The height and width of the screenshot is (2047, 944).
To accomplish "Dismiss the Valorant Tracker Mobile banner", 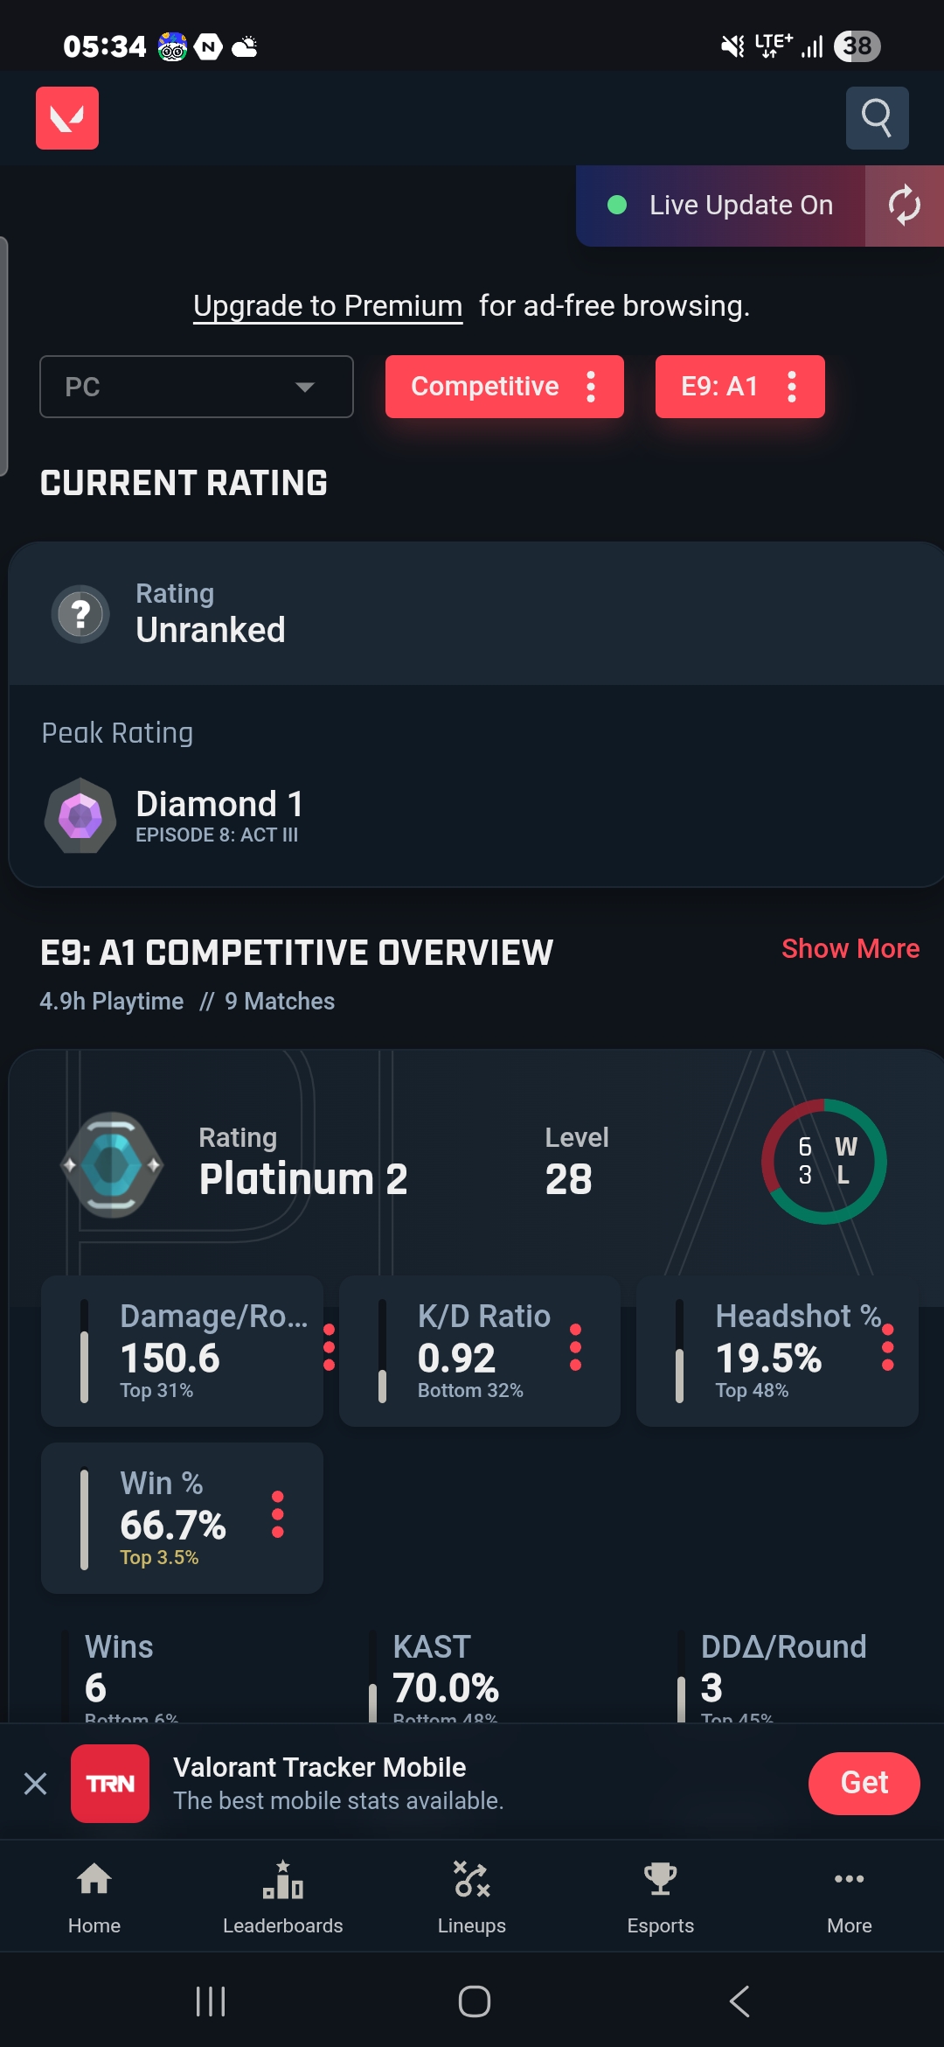I will [x=36, y=1783].
